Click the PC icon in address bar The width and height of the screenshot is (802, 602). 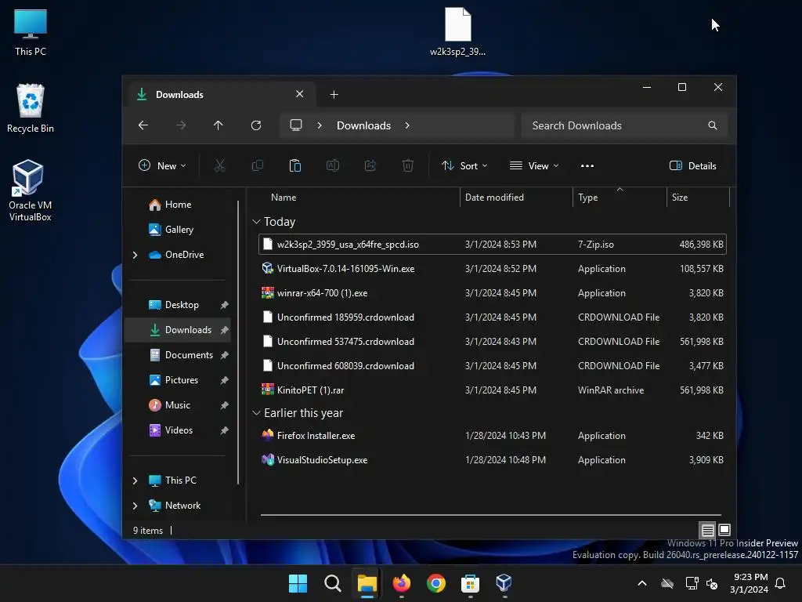click(295, 125)
